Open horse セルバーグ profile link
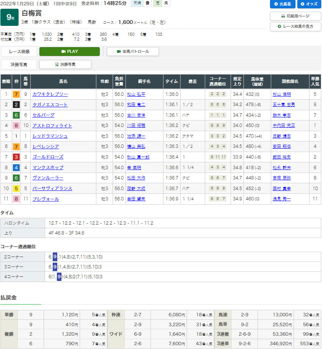Image resolution: width=322 pixels, height=349 pixels. tap(43, 115)
